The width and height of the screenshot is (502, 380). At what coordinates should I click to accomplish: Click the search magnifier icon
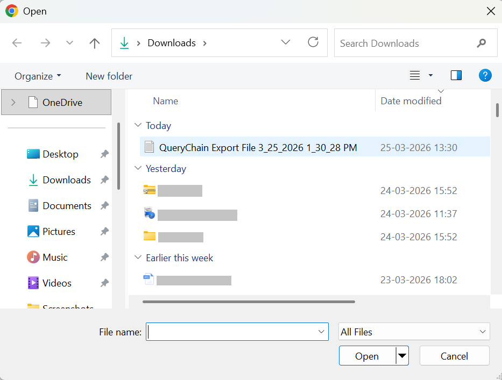pos(481,43)
